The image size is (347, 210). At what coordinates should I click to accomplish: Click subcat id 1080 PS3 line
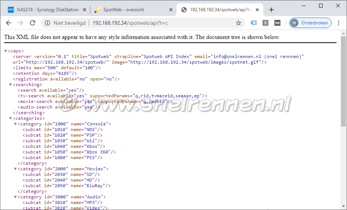coord(62,158)
